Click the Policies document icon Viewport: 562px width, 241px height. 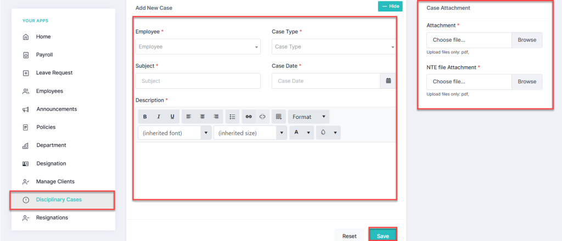[25, 127]
